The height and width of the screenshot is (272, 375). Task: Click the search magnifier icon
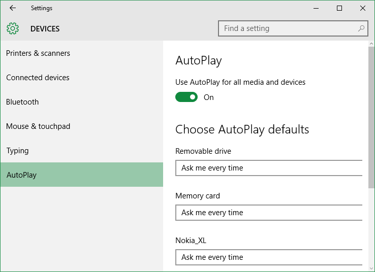(x=361, y=28)
